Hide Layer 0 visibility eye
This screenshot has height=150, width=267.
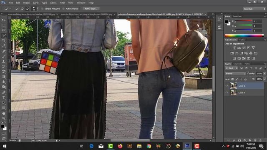(x=227, y=92)
